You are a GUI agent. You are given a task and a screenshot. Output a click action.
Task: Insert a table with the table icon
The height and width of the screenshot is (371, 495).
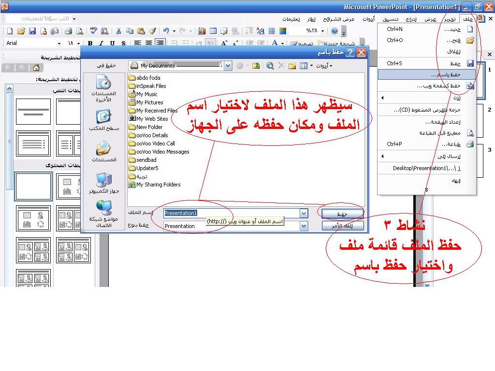click(x=213, y=31)
